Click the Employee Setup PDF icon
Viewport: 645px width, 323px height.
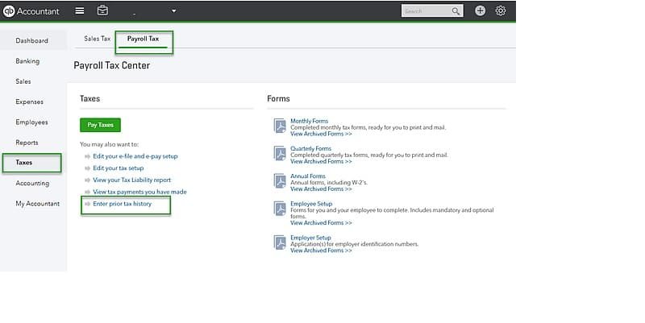click(x=280, y=209)
